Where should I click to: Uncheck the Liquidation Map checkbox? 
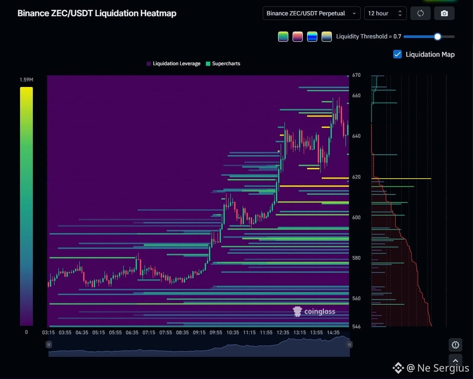click(x=397, y=54)
